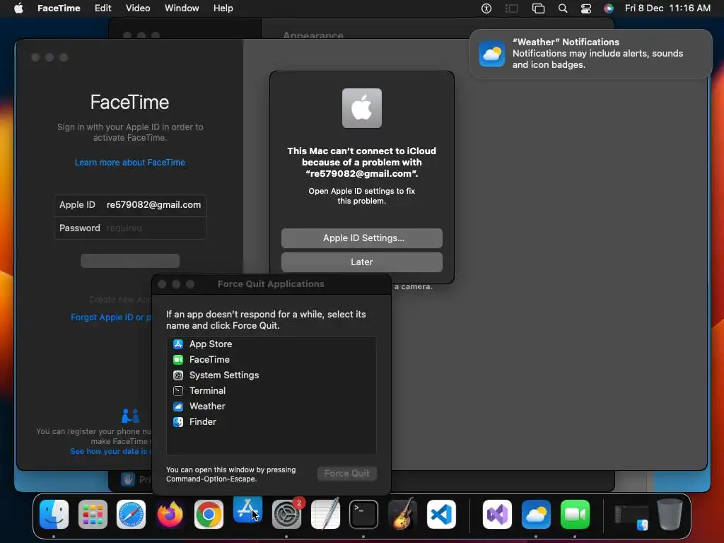Select App Store in Force Quit list
This screenshot has height=543, width=724.
coord(271,344)
